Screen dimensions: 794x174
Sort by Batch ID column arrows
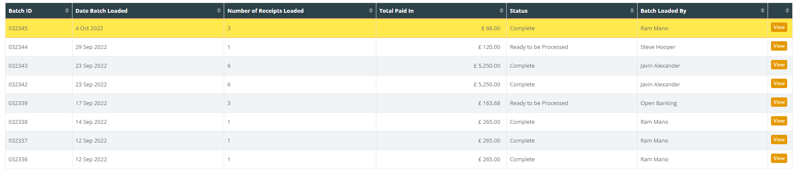click(67, 11)
